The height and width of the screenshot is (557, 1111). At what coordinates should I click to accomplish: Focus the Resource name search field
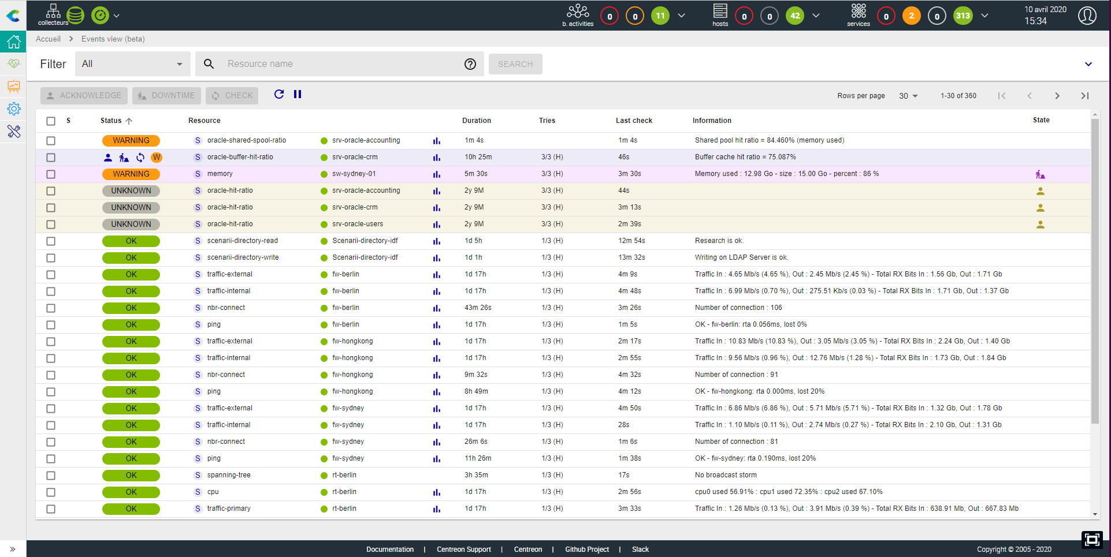point(341,64)
